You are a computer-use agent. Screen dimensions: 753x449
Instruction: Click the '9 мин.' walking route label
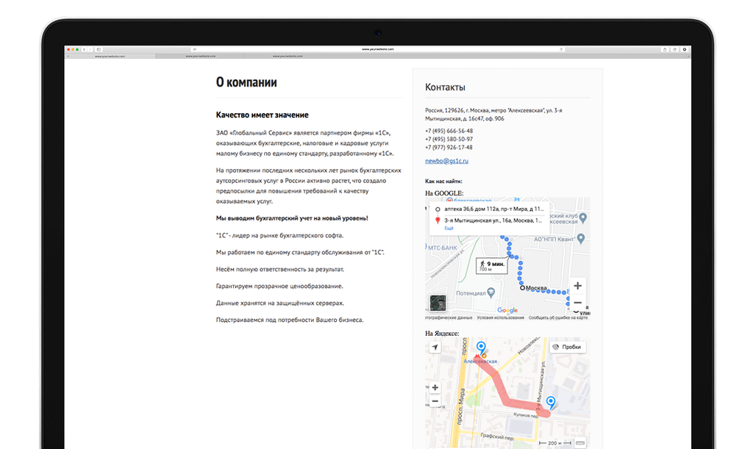(x=492, y=265)
